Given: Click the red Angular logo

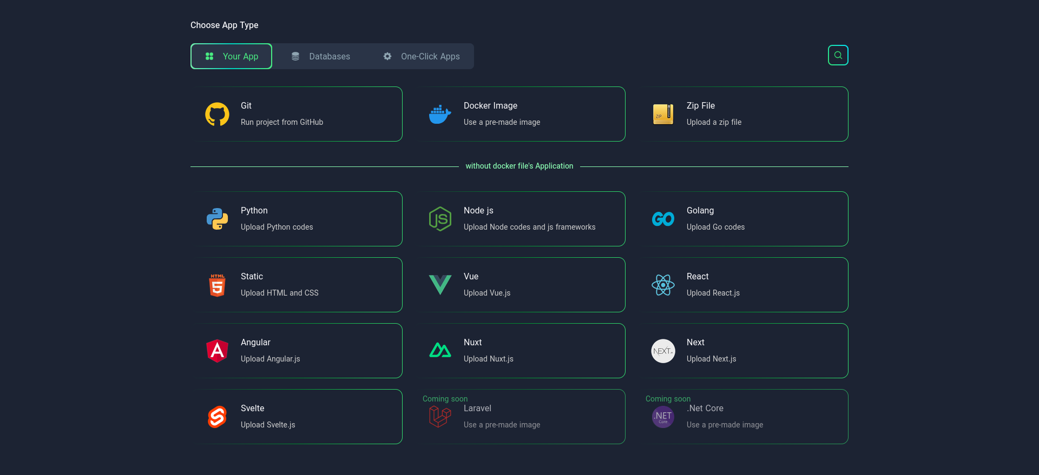Looking at the screenshot, I should click(x=217, y=351).
